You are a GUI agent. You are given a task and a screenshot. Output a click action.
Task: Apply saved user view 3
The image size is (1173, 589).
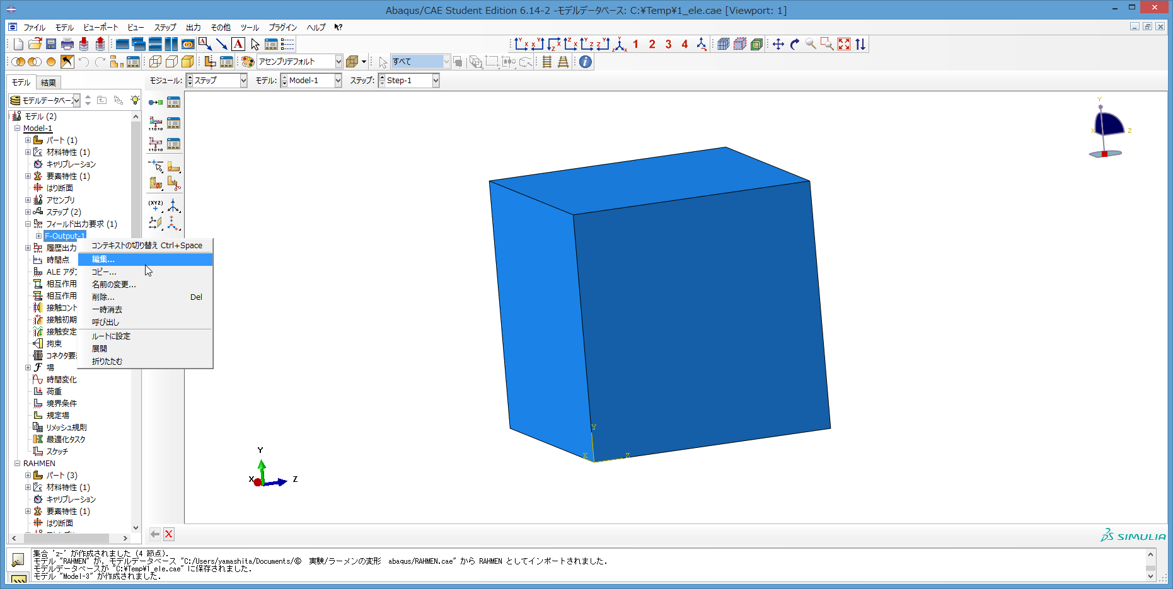coord(669,44)
